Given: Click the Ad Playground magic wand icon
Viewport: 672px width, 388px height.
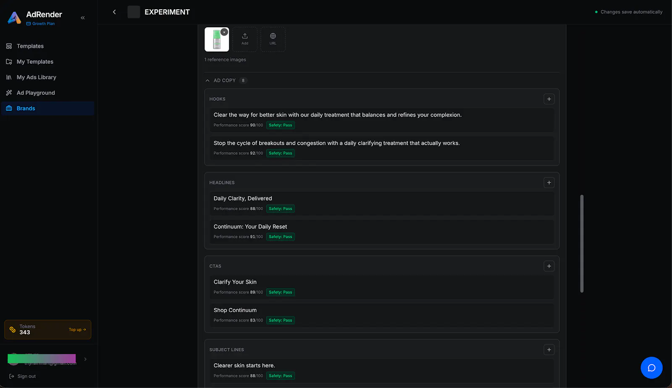Looking at the screenshot, I should pos(9,93).
